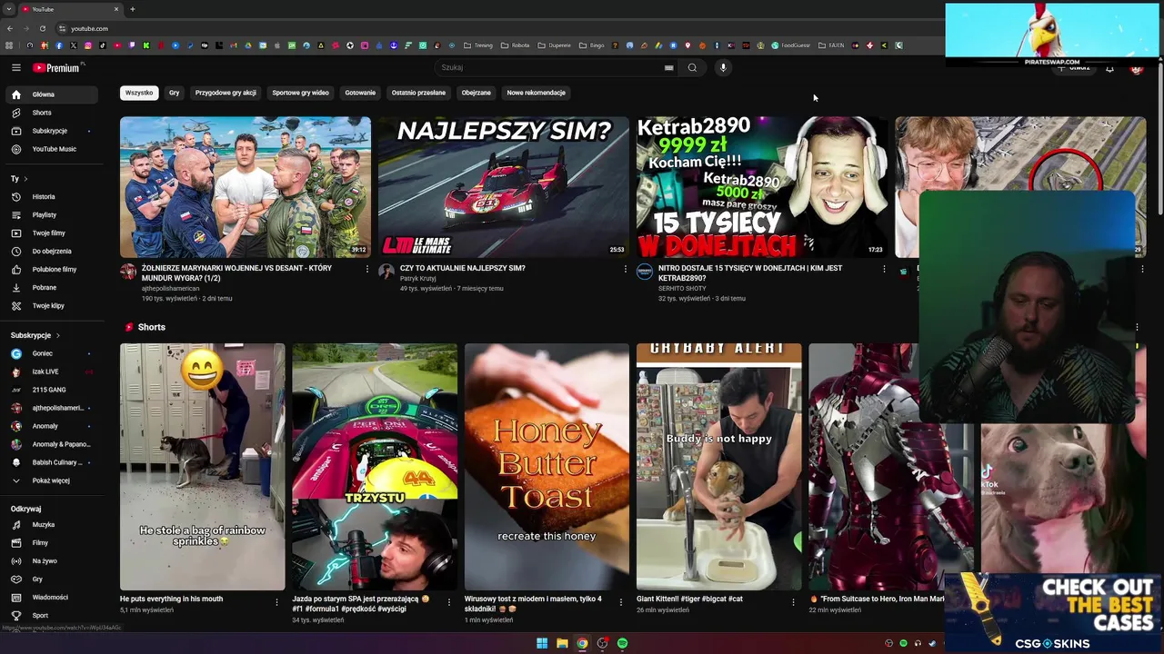The image size is (1164, 654).
Task: Open Polubione filmy list
Action: click(52, 269)
